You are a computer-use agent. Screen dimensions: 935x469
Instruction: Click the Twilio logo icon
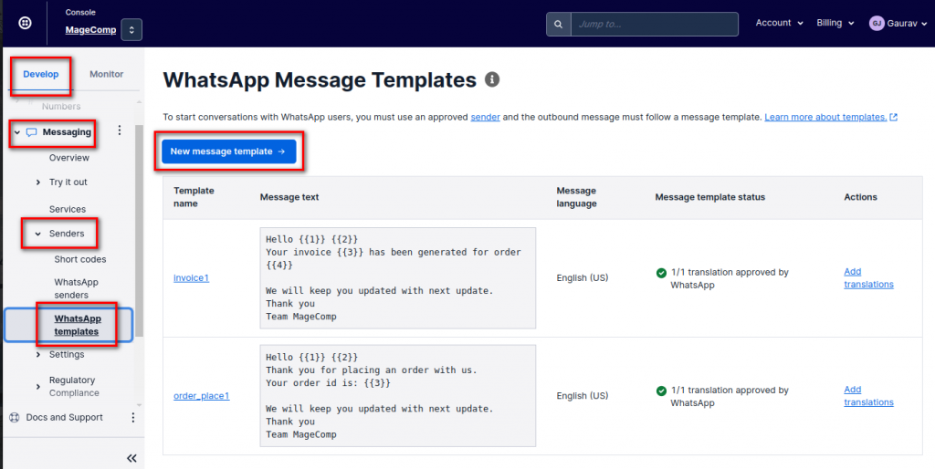pos(25,24)
